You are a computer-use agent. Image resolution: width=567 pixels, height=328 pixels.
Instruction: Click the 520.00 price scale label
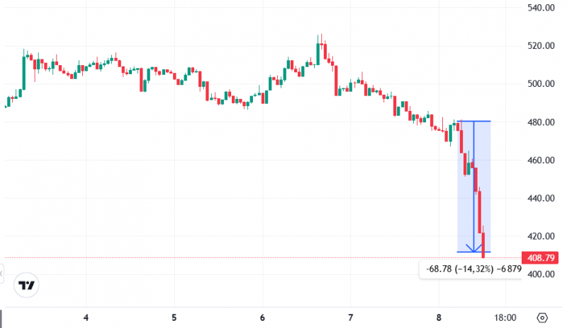pyautogui.click(x=541, y=45)
